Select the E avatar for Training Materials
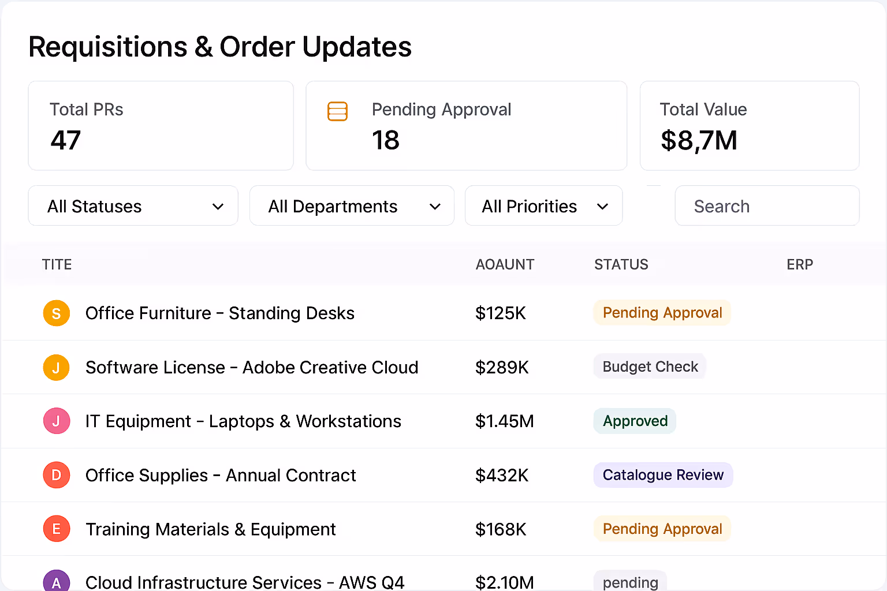The image size is (887, 591). click(x=56, y=529)
